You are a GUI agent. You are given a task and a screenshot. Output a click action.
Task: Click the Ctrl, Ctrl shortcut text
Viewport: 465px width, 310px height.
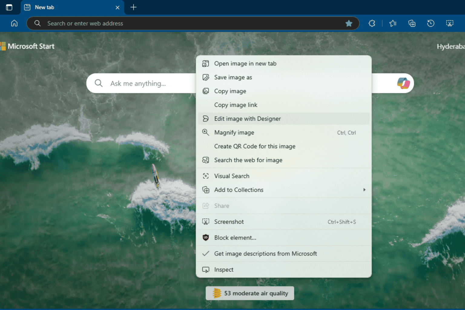coord(347,133)
